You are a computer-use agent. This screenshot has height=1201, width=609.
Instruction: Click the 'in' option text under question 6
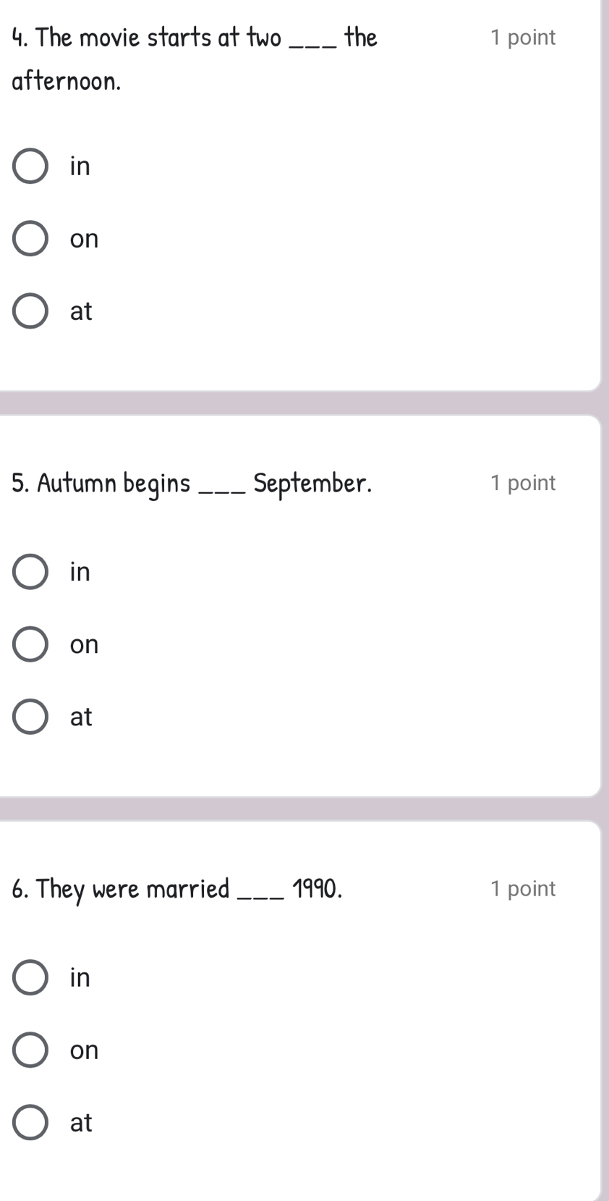(x=80, y=977)
